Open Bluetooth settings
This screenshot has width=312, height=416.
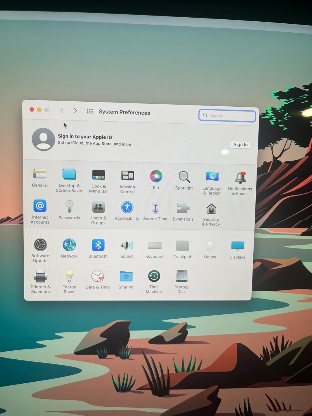click(x=98, y=245)
